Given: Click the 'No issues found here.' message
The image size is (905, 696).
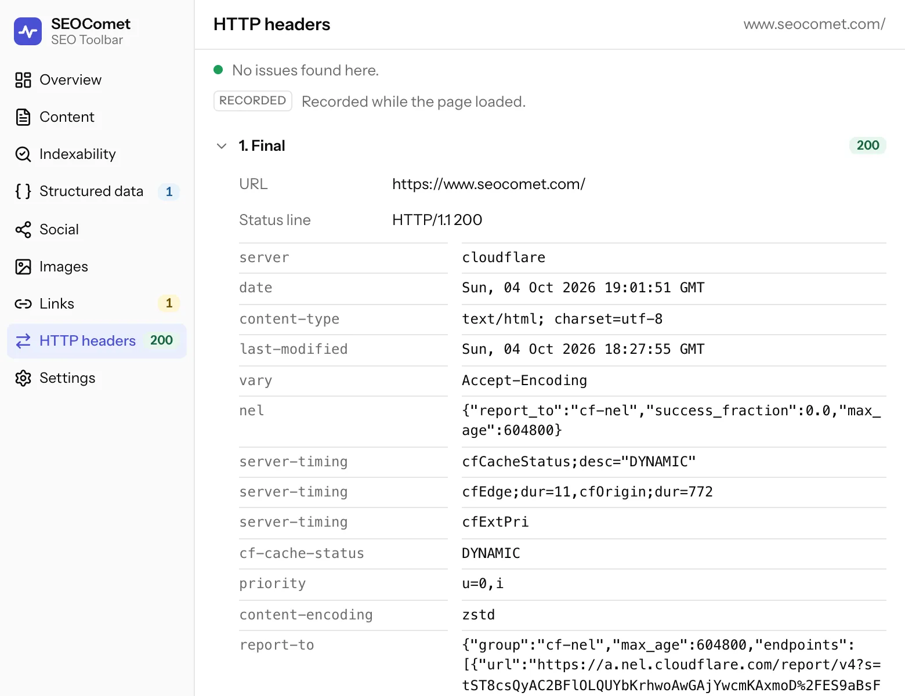Looking at the screenshot, I should pyautogui.click(x=305, y=70).
